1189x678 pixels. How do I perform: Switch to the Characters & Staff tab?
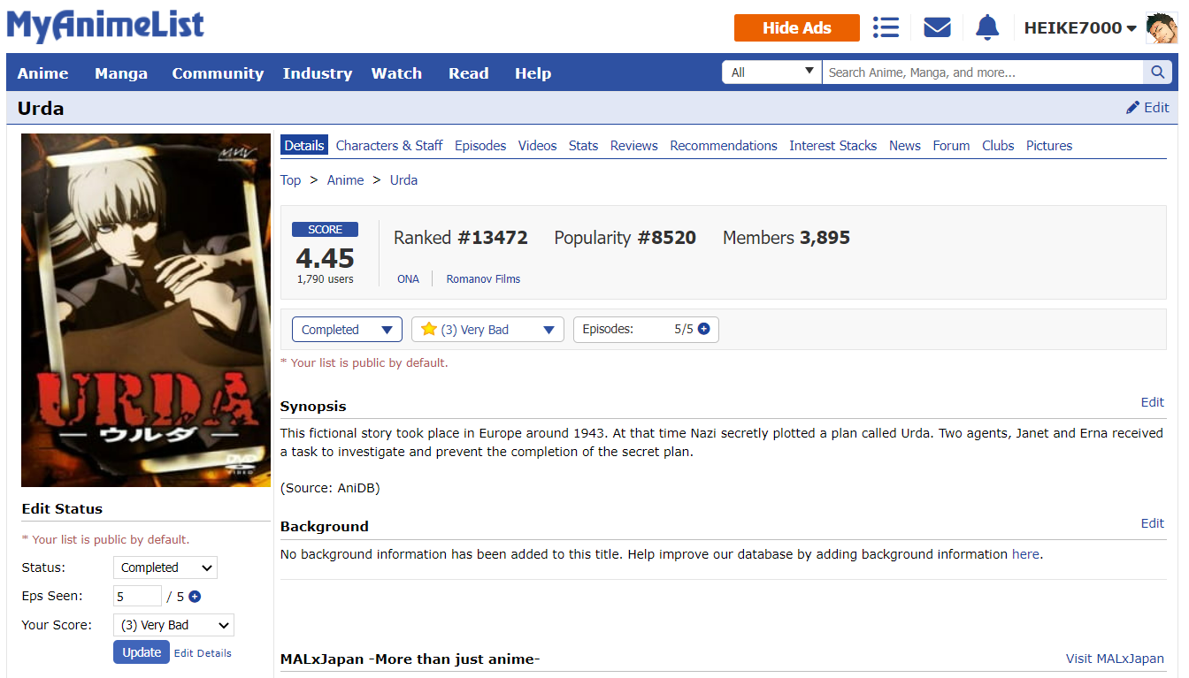[x=389, y=146]
